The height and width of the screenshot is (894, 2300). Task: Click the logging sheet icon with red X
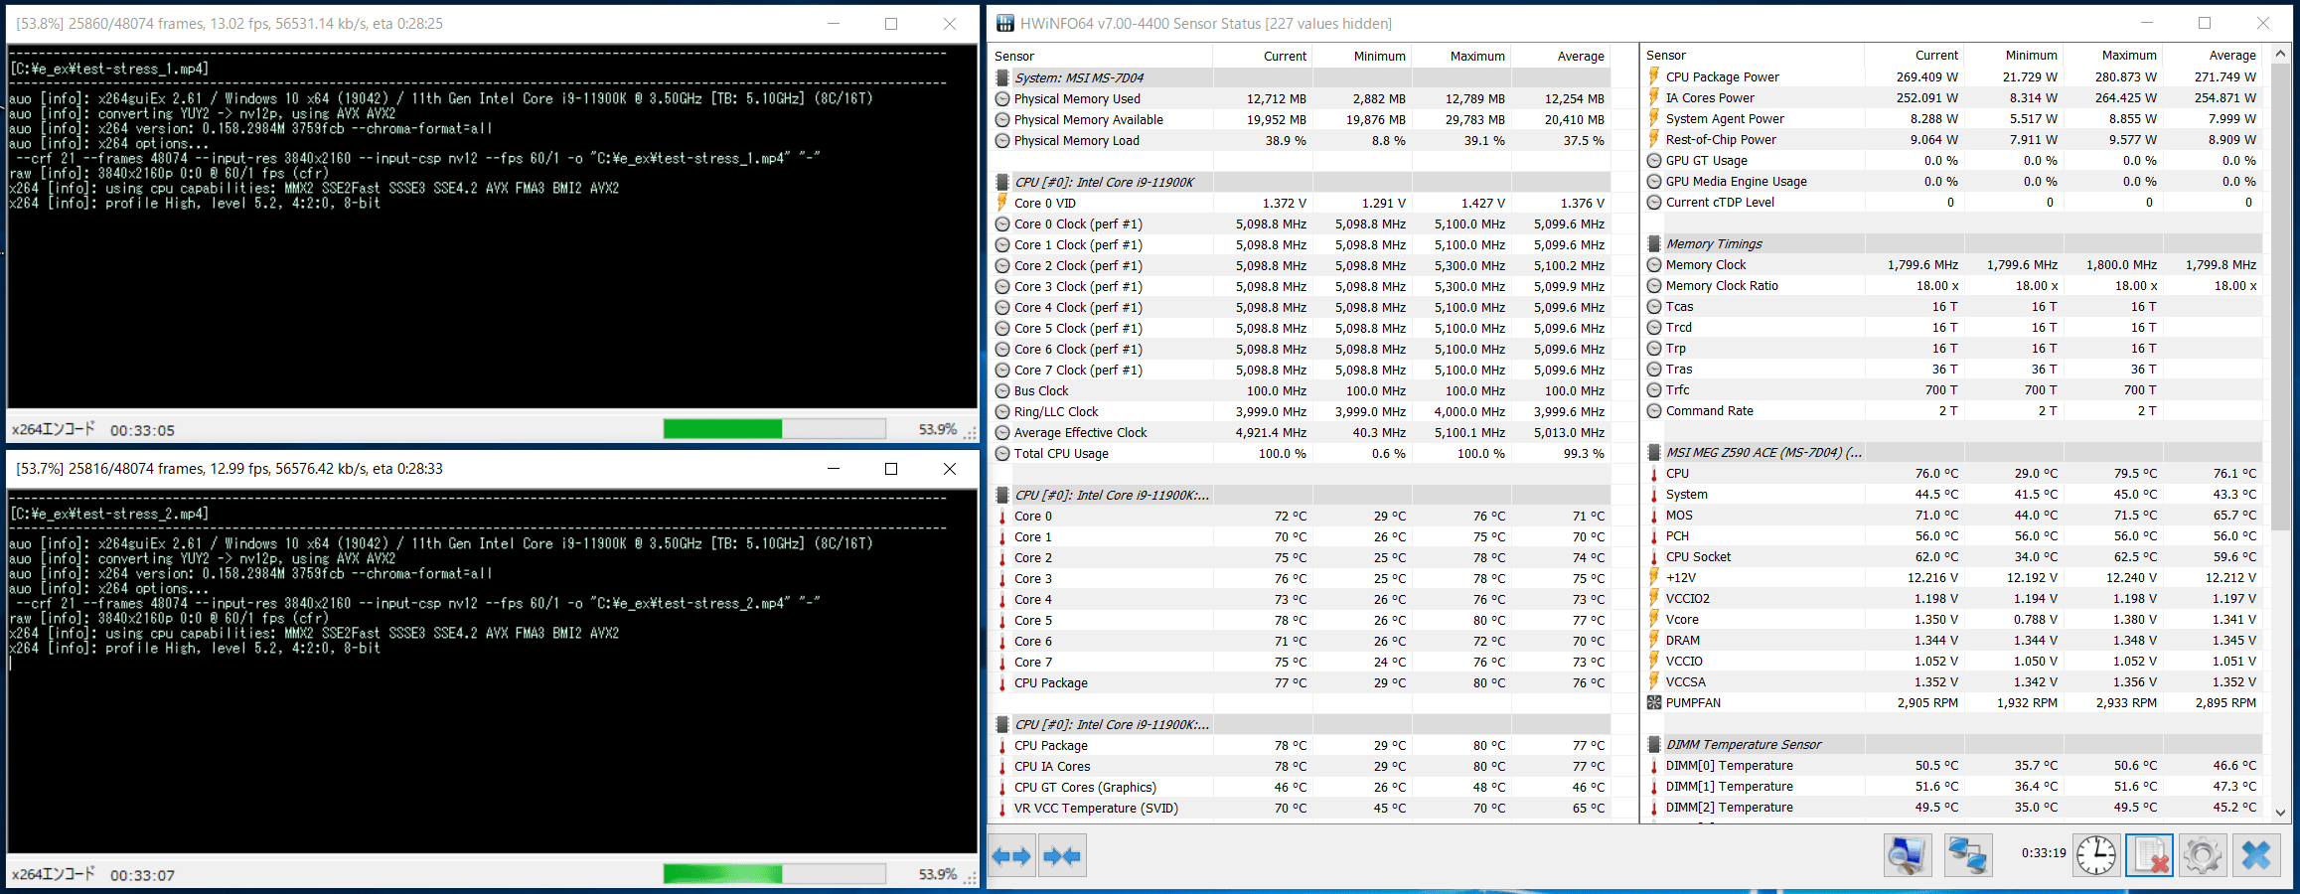pos(2150,855)
